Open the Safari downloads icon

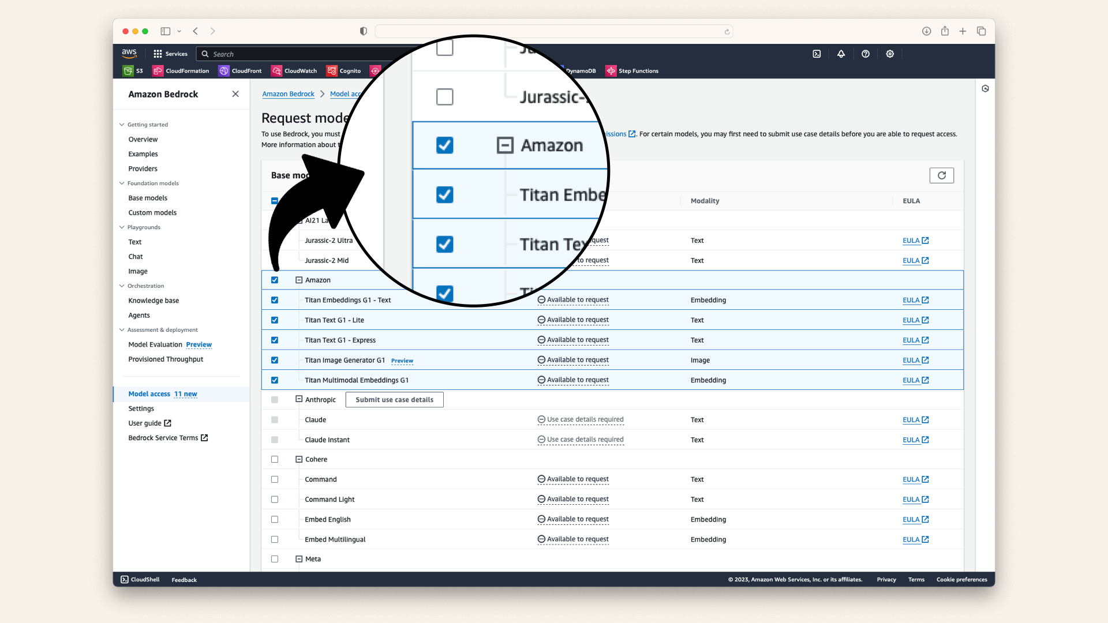tap(926, 31)
